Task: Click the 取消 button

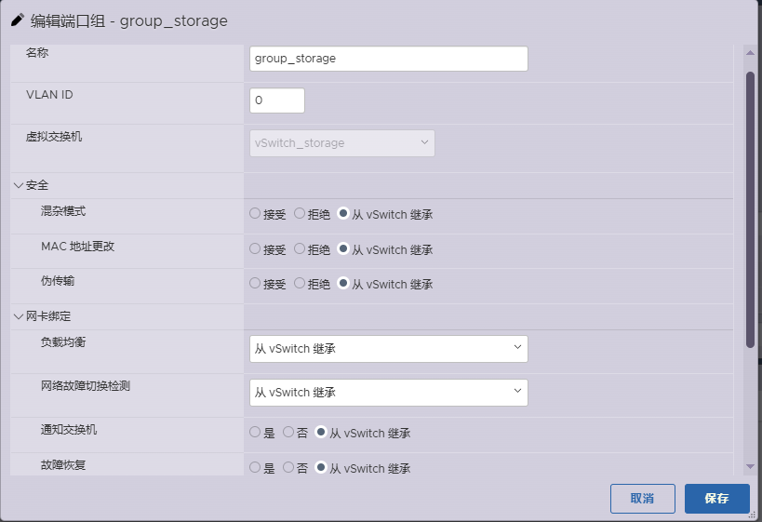Action: tap(643, 499)
